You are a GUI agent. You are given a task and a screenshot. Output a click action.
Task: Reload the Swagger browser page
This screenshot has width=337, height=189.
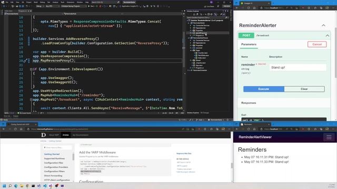coord(248,8)
